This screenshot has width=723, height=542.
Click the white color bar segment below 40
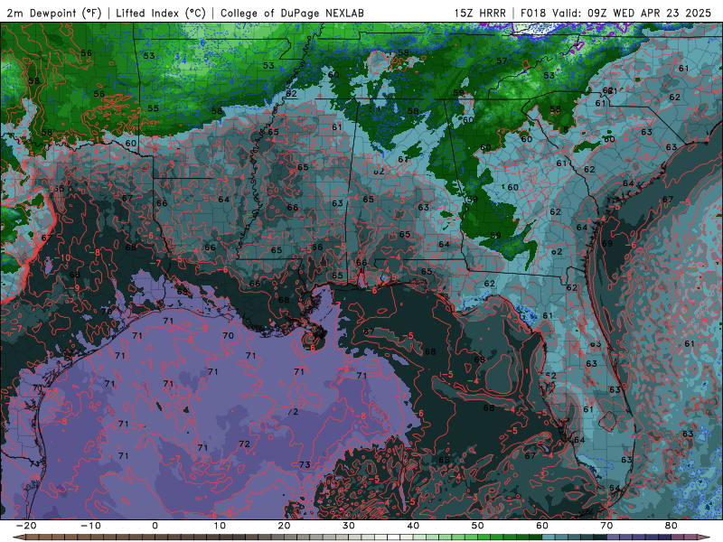pyautogui.click(x=394, y=537)
